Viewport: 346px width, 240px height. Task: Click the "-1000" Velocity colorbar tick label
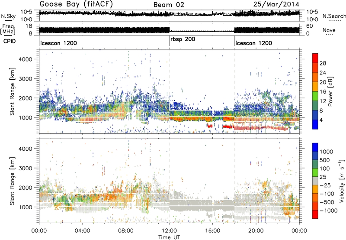[x=329, y=211]
